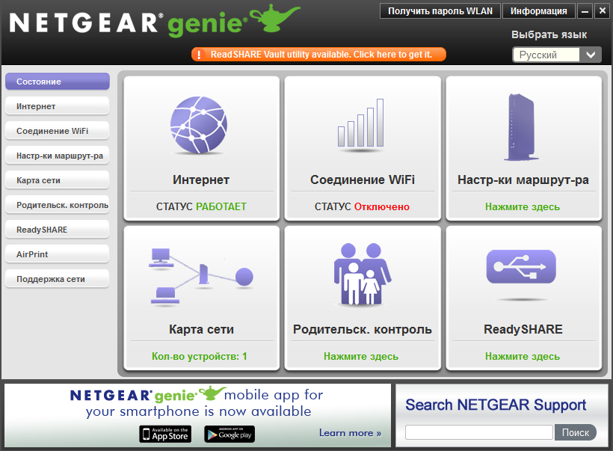Click the ReadySHARE tile title
613x451 pixels.
pos(523,329)
